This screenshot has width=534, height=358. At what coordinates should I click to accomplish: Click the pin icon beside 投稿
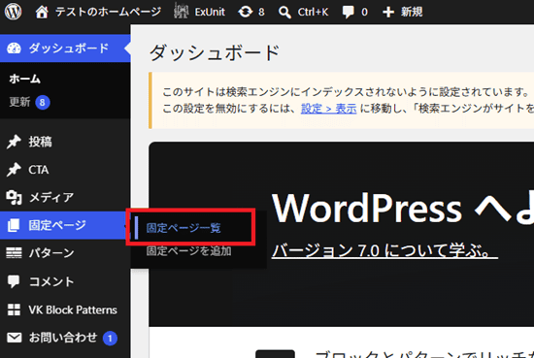[x=14, y=142]
